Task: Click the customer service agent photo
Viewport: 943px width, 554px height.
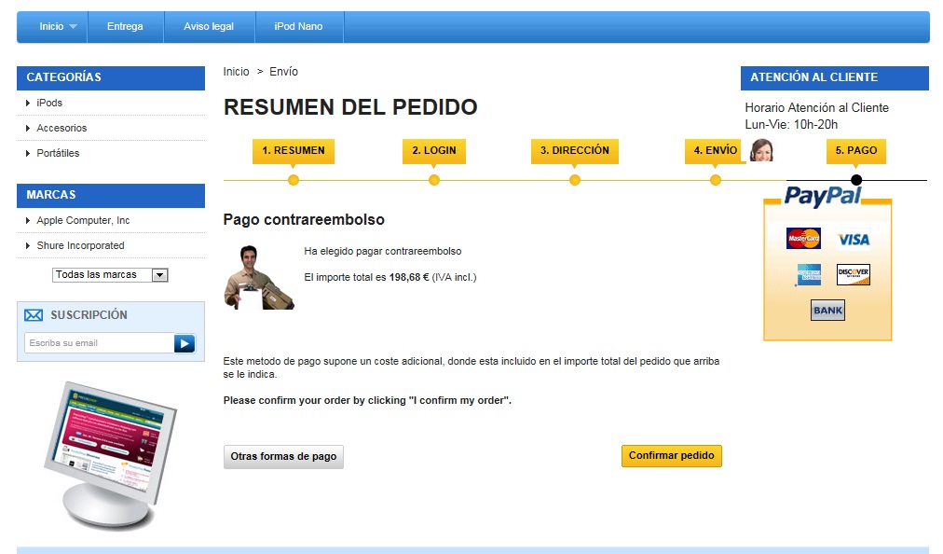Action: (761, 150)
